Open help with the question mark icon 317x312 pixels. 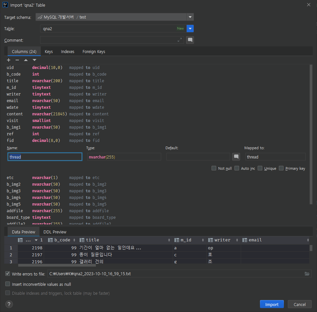tap(8, 304)
